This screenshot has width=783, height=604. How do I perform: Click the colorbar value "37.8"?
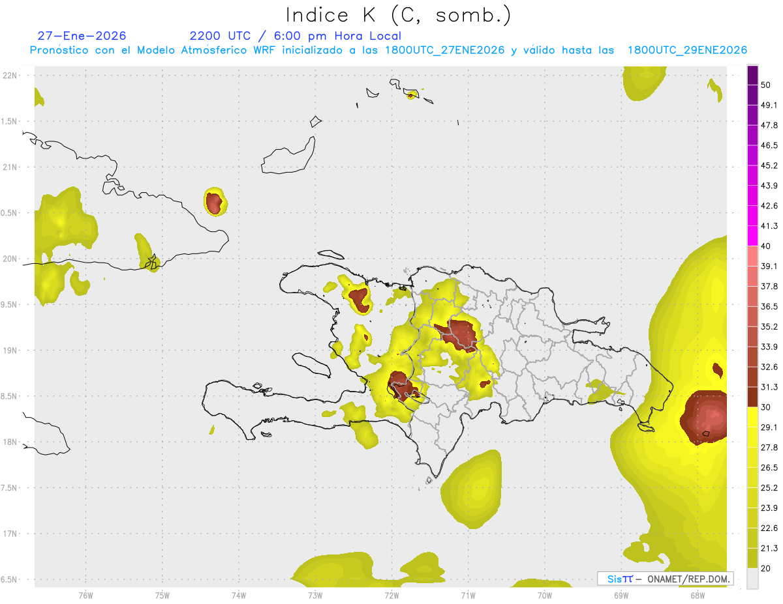pyautogui.click(x=769, y=286)
